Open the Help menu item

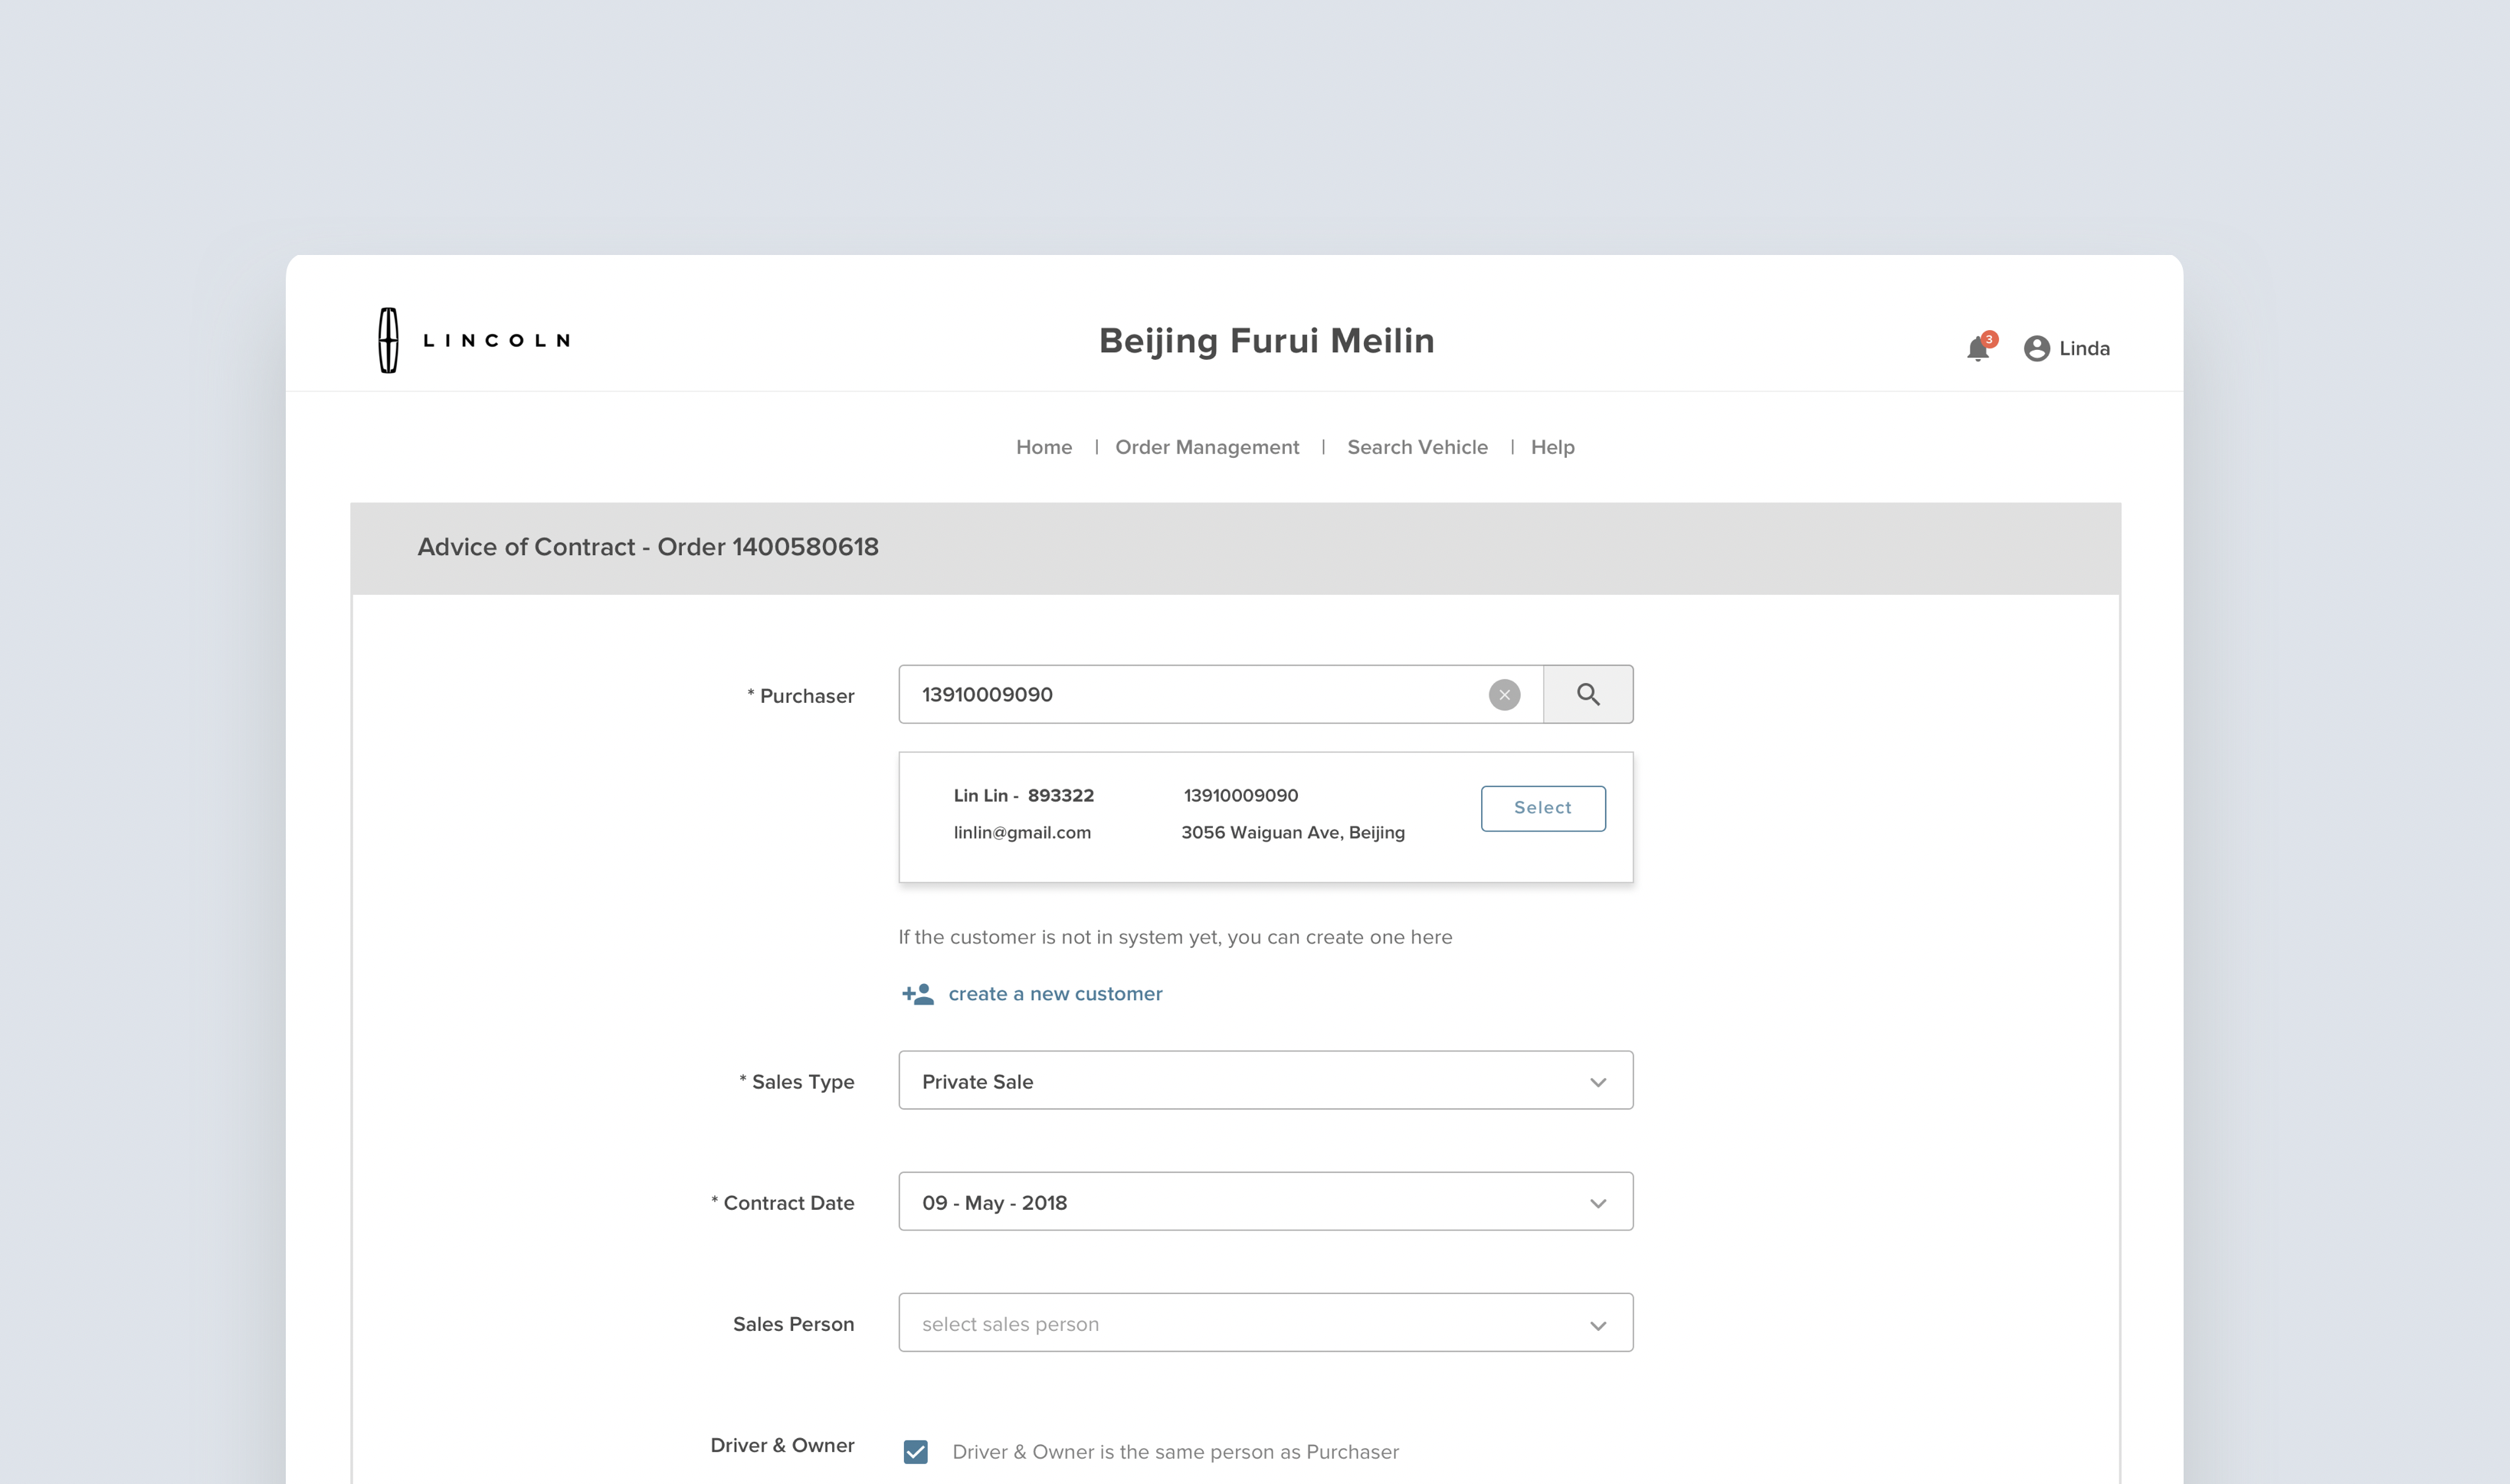[x=1552, y=447]
